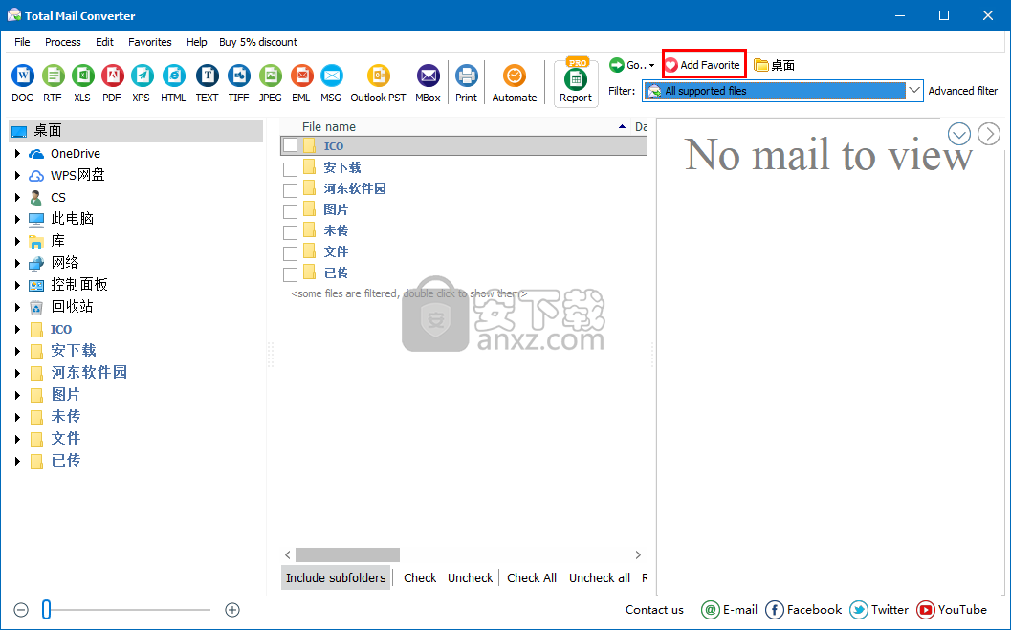Choose JPEG as output format
The height and width of the screenshot is (630, 1011).
(x=271, y=83)
